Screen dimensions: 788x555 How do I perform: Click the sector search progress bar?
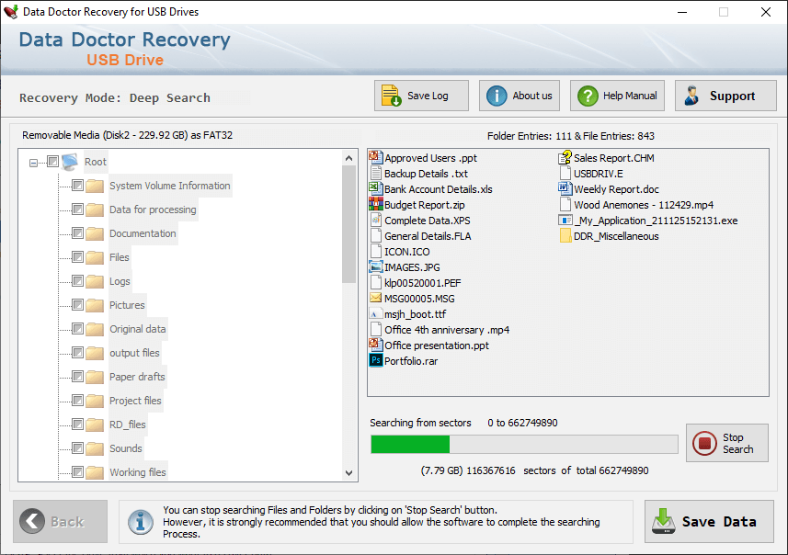click(524, 445)
